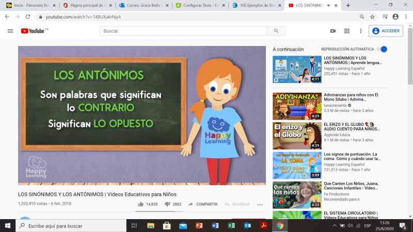
Task: Open Los Sinónimos y Antónimos Aprende lengua thumbnail
Action: (x=297, y=69)
